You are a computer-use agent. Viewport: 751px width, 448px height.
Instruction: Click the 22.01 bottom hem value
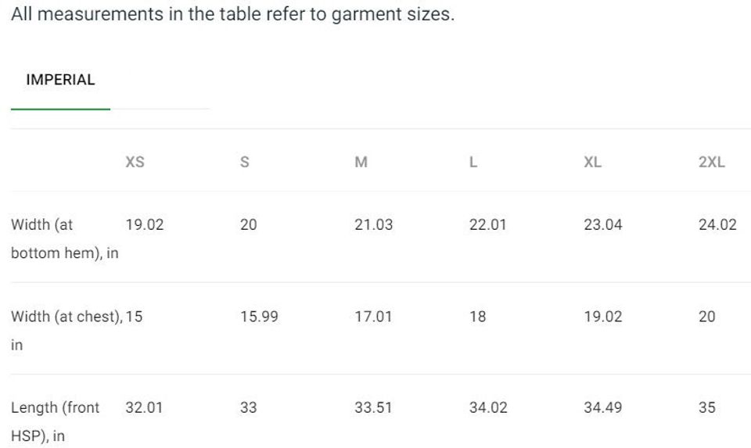487,225
